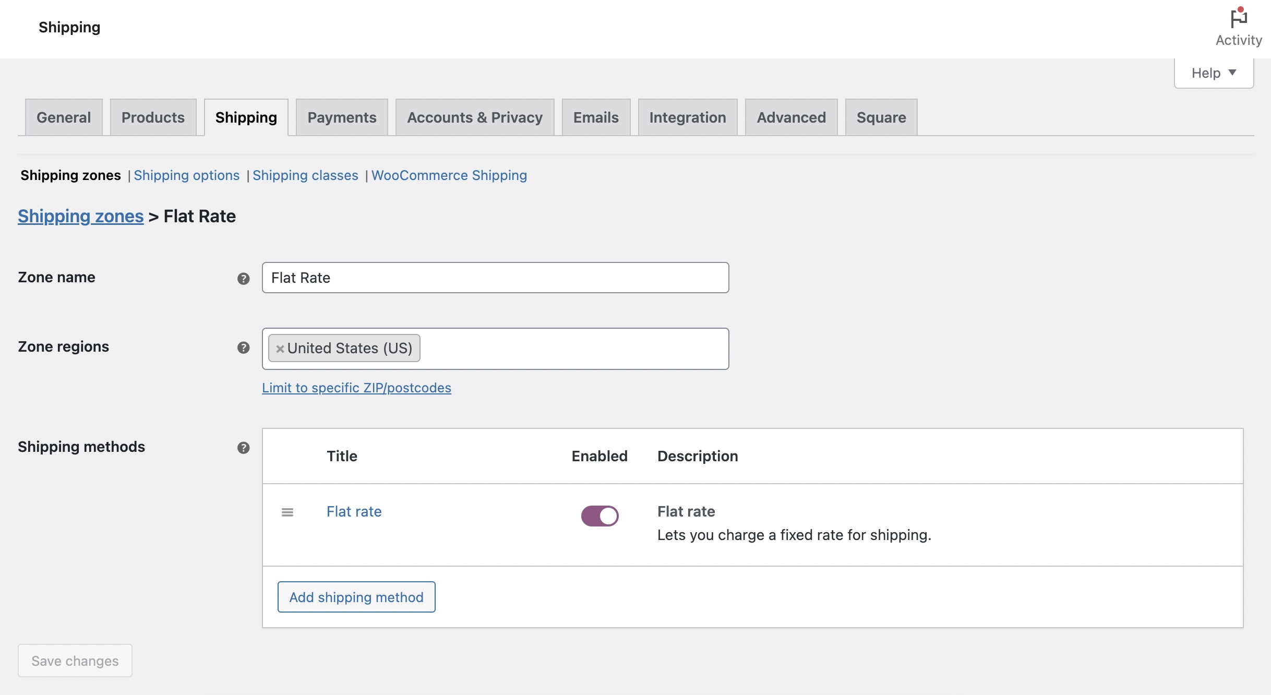Screen dimensions: 1271x695
Task: Click the Add shipping method button
Action: 356,597
